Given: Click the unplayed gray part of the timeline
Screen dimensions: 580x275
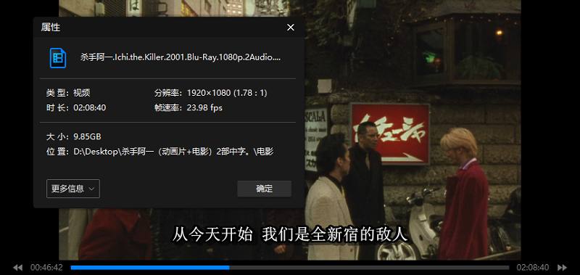Looking at the screenshot, I should 369,267.
